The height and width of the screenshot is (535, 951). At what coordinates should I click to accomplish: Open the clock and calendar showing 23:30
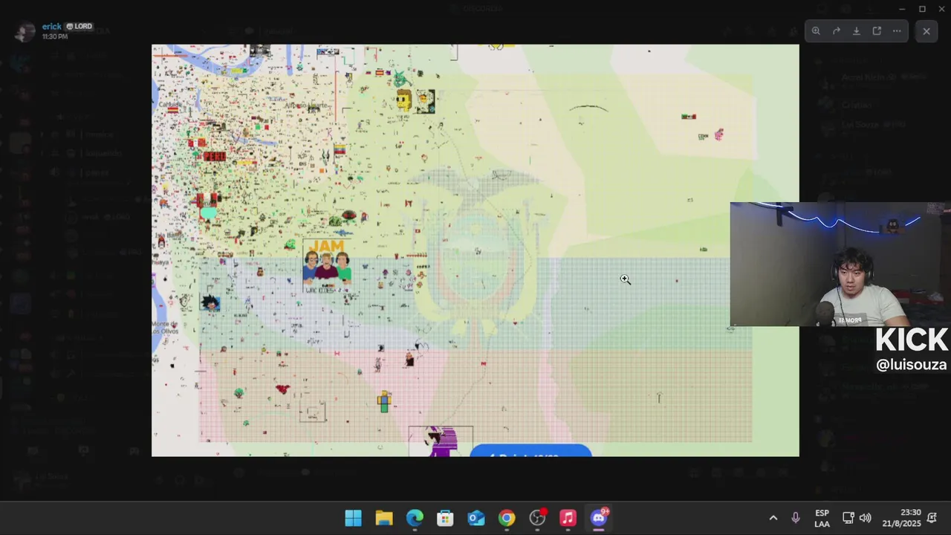901,518
